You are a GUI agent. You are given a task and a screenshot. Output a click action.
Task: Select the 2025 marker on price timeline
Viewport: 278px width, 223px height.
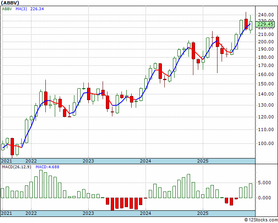(203, 161)
